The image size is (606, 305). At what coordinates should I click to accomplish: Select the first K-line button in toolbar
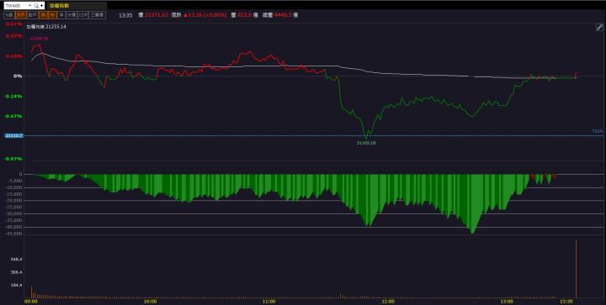(x=9, y=15)
